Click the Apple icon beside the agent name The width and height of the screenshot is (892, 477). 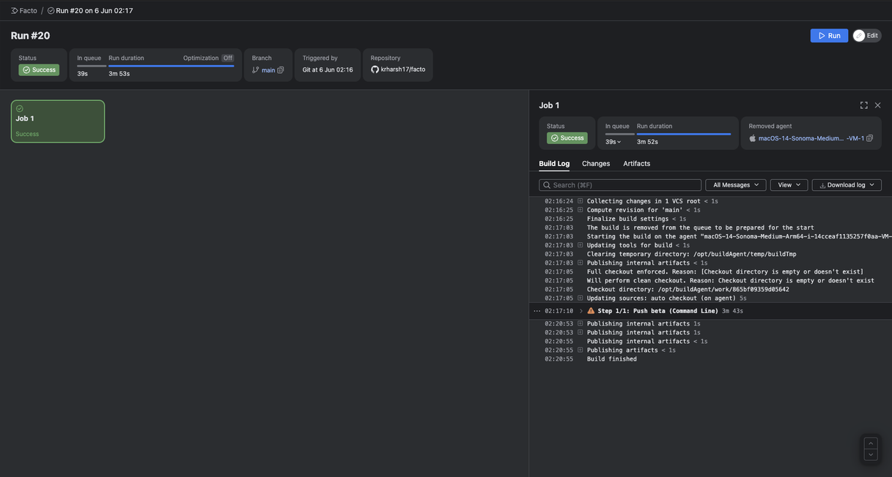point(753,138)
